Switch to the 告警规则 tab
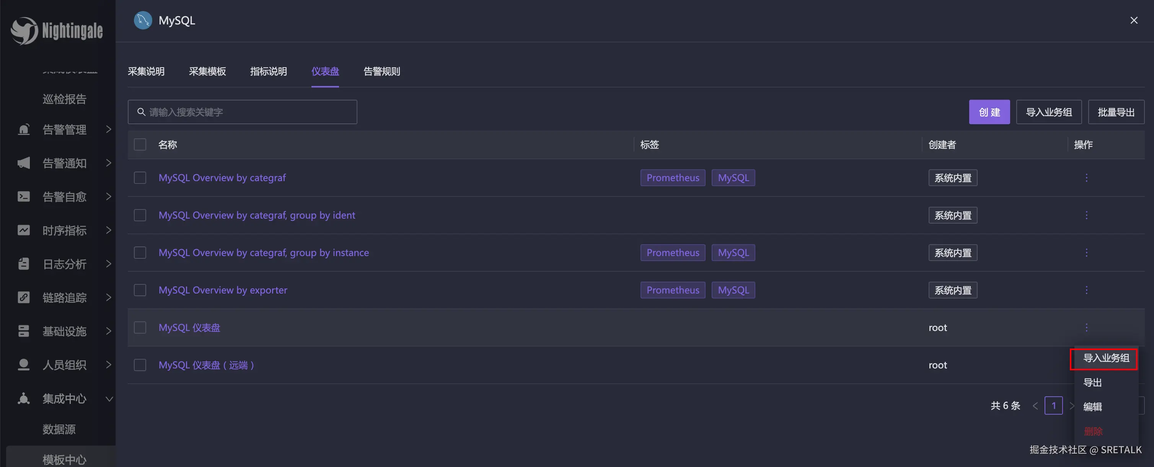 381,71
